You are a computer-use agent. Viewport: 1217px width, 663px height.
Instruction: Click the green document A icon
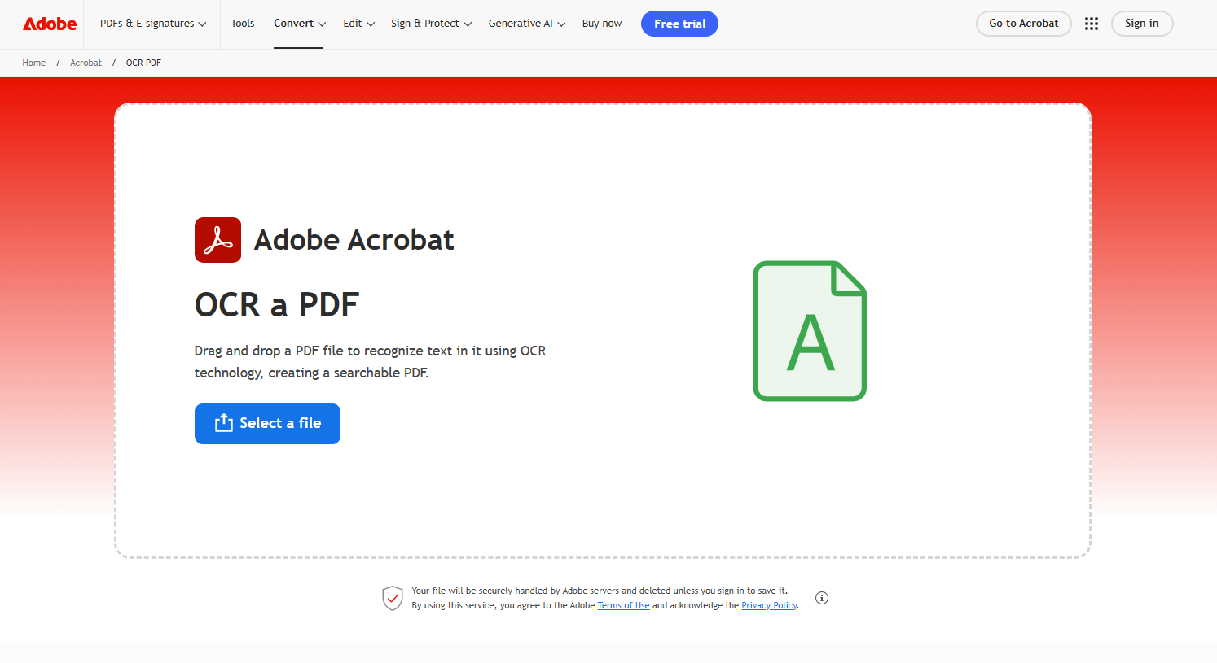point(809,331)
